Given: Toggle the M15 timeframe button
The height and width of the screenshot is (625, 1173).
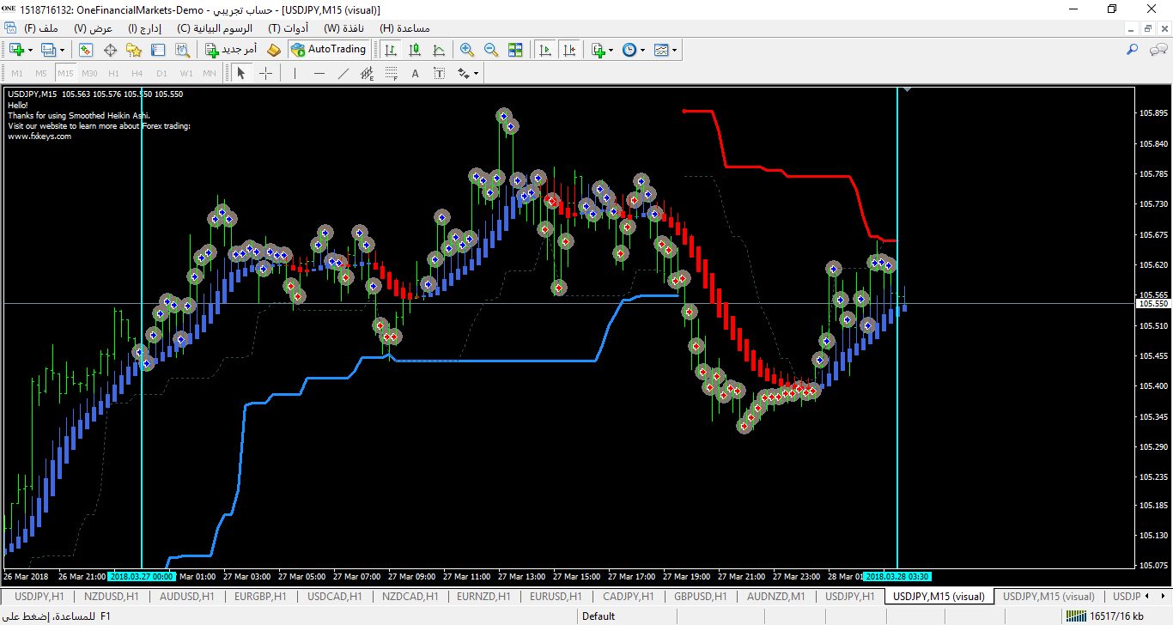Looking at the screenshot, I should pos(65,73).
